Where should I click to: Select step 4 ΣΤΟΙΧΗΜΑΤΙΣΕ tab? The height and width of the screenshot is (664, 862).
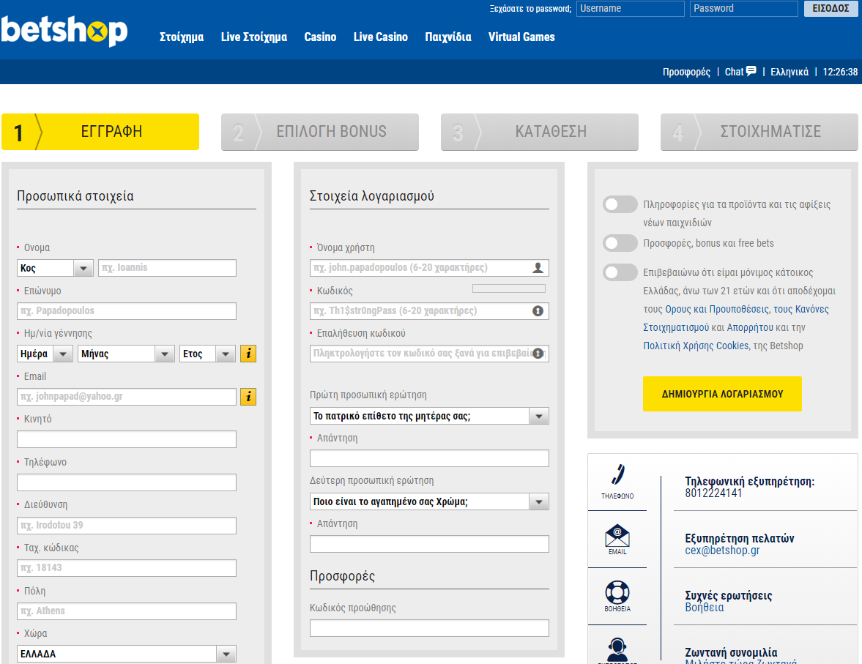[x=759, y=132]
